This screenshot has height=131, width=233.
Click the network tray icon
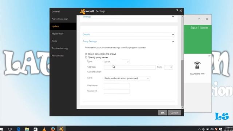coord(204,129)
